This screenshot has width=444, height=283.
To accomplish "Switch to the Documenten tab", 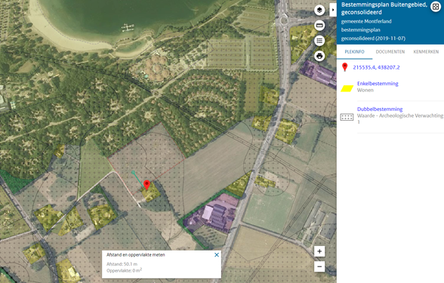I will pos(390,52).
